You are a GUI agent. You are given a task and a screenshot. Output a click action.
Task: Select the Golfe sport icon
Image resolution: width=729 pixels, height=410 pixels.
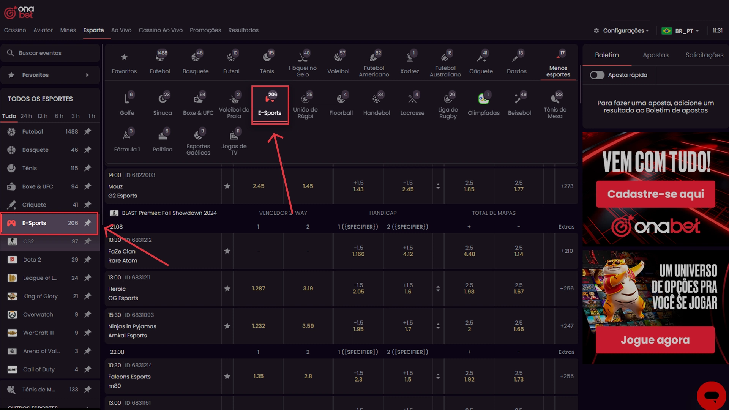(x=127, y=104)
